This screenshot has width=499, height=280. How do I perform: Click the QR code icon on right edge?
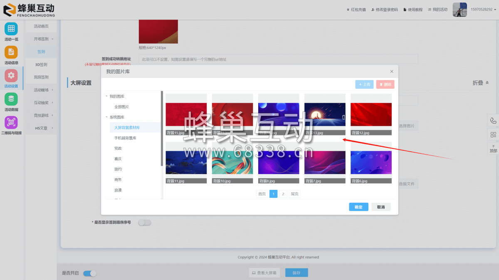(x=493, y=135)
